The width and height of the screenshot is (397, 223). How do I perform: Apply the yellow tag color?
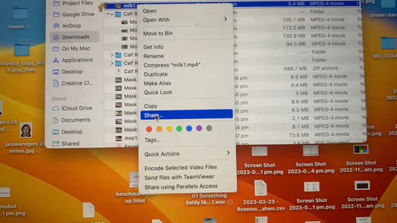(169, 129)
